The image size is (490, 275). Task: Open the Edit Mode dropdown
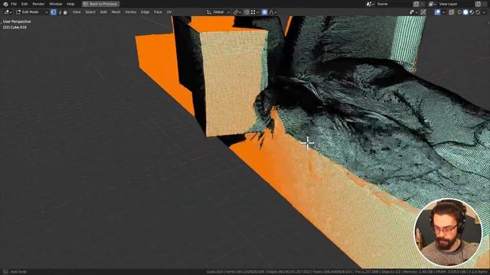pos(31,12)
